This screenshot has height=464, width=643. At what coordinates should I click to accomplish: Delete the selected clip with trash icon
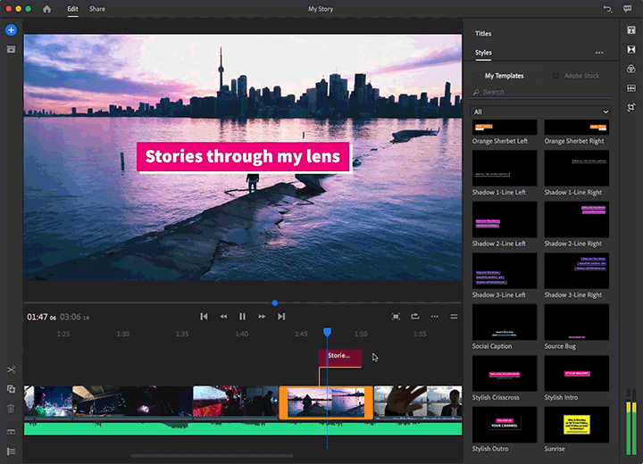(11, 409)
